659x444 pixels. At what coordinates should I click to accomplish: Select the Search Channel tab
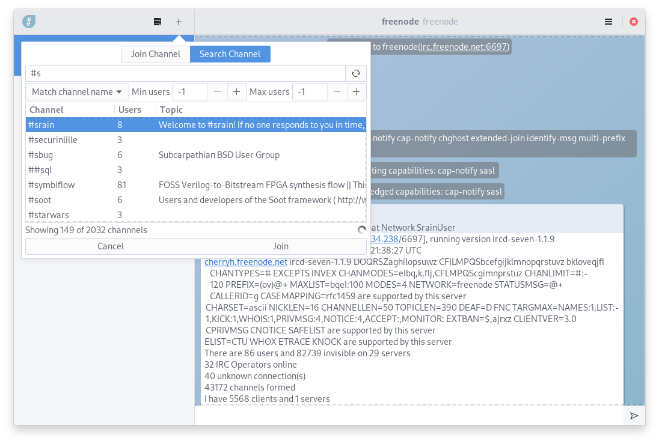point(230,54)
